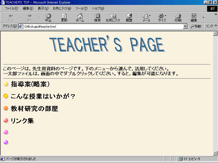Show more toolbar buttons chevron

coord(216,14)
